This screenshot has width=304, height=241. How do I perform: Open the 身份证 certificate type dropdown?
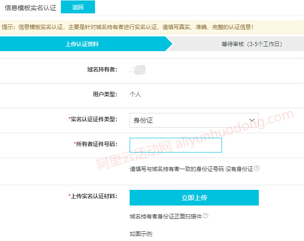[194, 120]
